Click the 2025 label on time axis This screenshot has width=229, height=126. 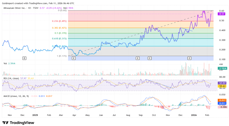(35, 115)
